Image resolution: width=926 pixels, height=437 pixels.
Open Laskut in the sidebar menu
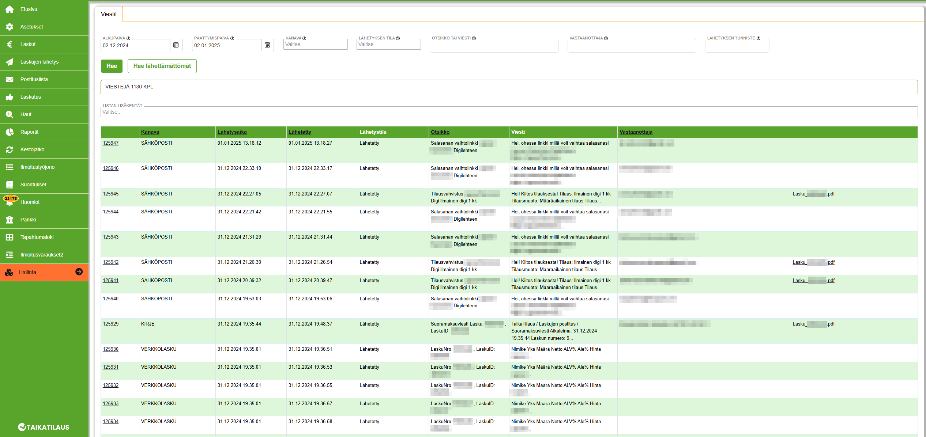click(44, 44)
